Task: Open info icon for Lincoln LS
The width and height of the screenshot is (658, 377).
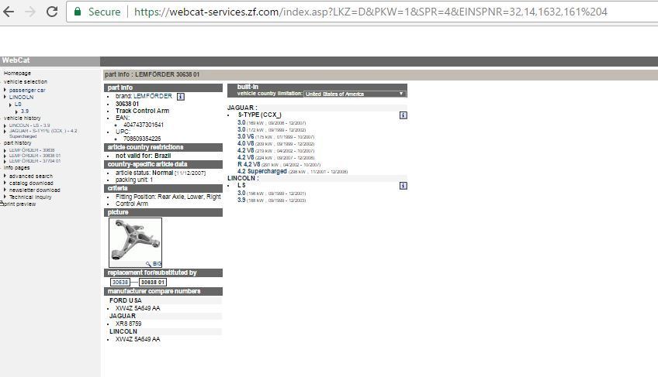Action: pos(403,186)
